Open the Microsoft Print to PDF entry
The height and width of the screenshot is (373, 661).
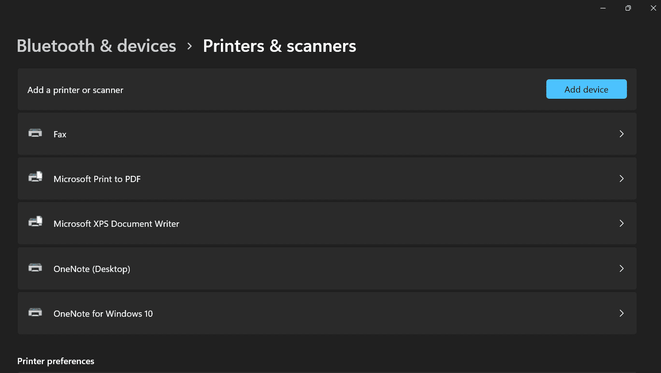(x=327, y=179)
